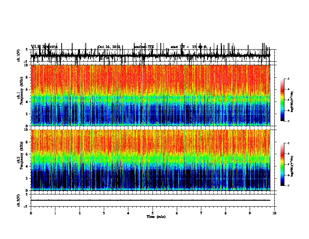Viewport: 309px width, 239px height.
Task: Click time-axis tick label '5' at bottom
Action: (153, 213)
